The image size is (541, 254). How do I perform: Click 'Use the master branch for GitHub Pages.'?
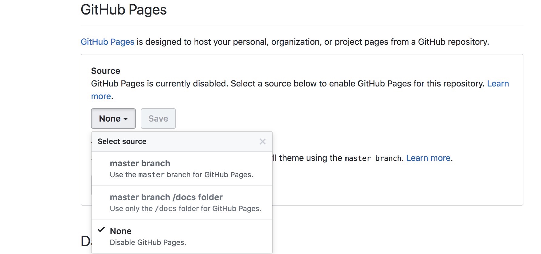pos(181,175)
